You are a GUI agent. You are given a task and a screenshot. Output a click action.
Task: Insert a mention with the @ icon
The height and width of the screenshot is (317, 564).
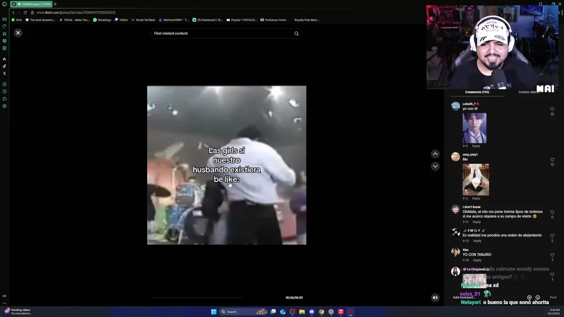tap(529, 298)
